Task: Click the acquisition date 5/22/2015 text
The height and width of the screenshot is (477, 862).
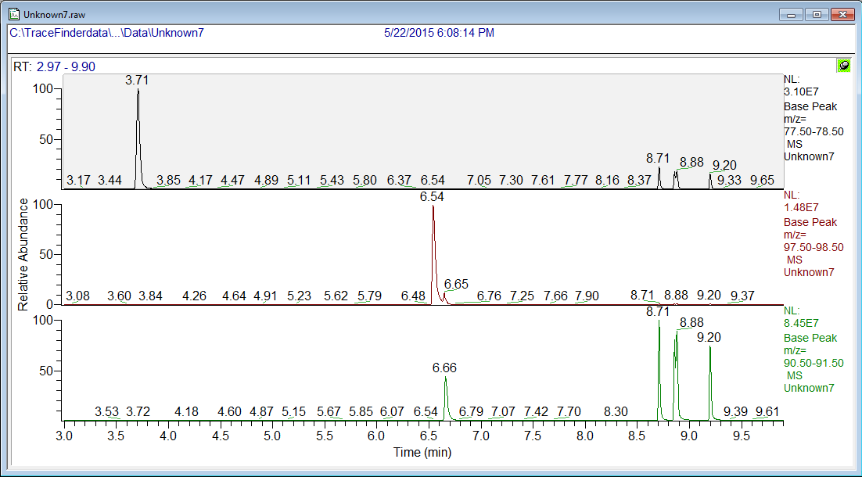Action: [439, 33]
